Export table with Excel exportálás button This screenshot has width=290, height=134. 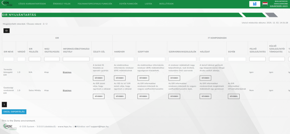click(14, 111)
